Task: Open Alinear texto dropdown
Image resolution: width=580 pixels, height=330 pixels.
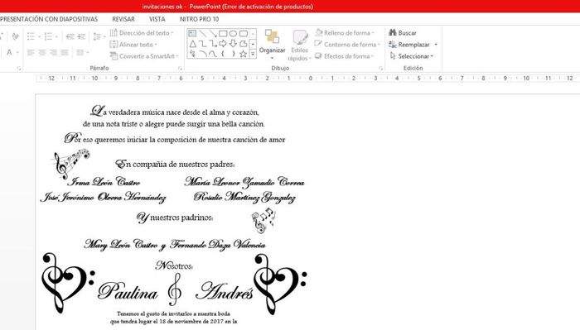Action: point(133,45)
